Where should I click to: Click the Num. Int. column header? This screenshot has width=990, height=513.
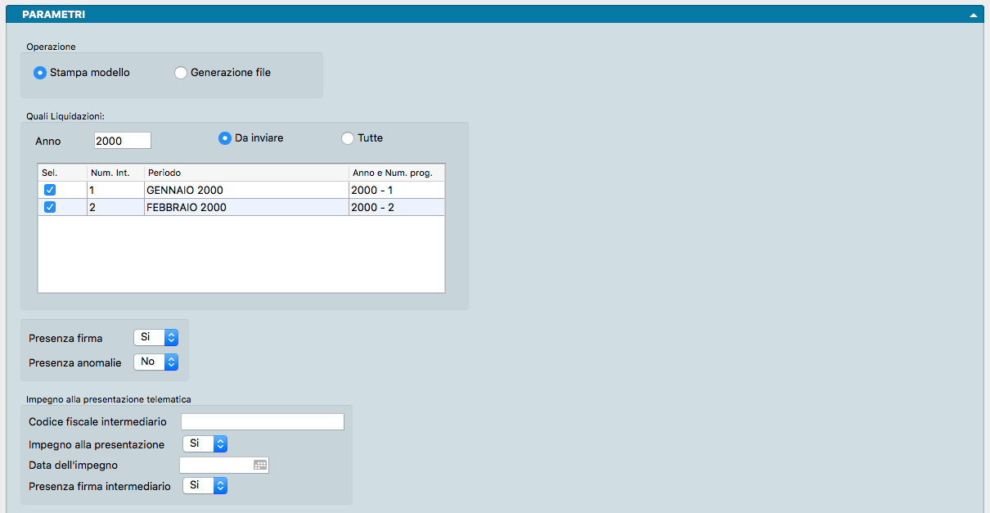115,173
